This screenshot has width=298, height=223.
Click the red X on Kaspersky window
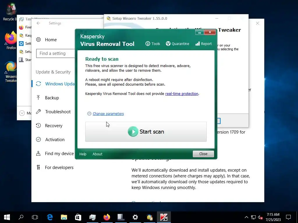click(210, 33)
